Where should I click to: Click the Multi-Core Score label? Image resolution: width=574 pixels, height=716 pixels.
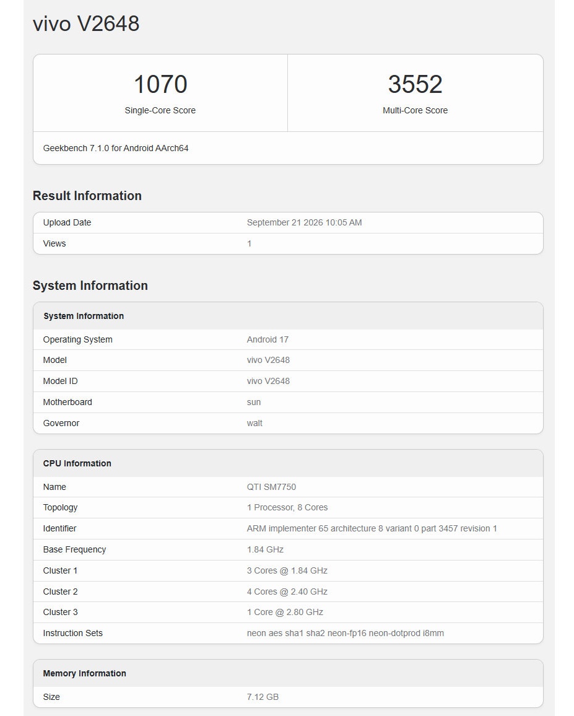(415, 110)
